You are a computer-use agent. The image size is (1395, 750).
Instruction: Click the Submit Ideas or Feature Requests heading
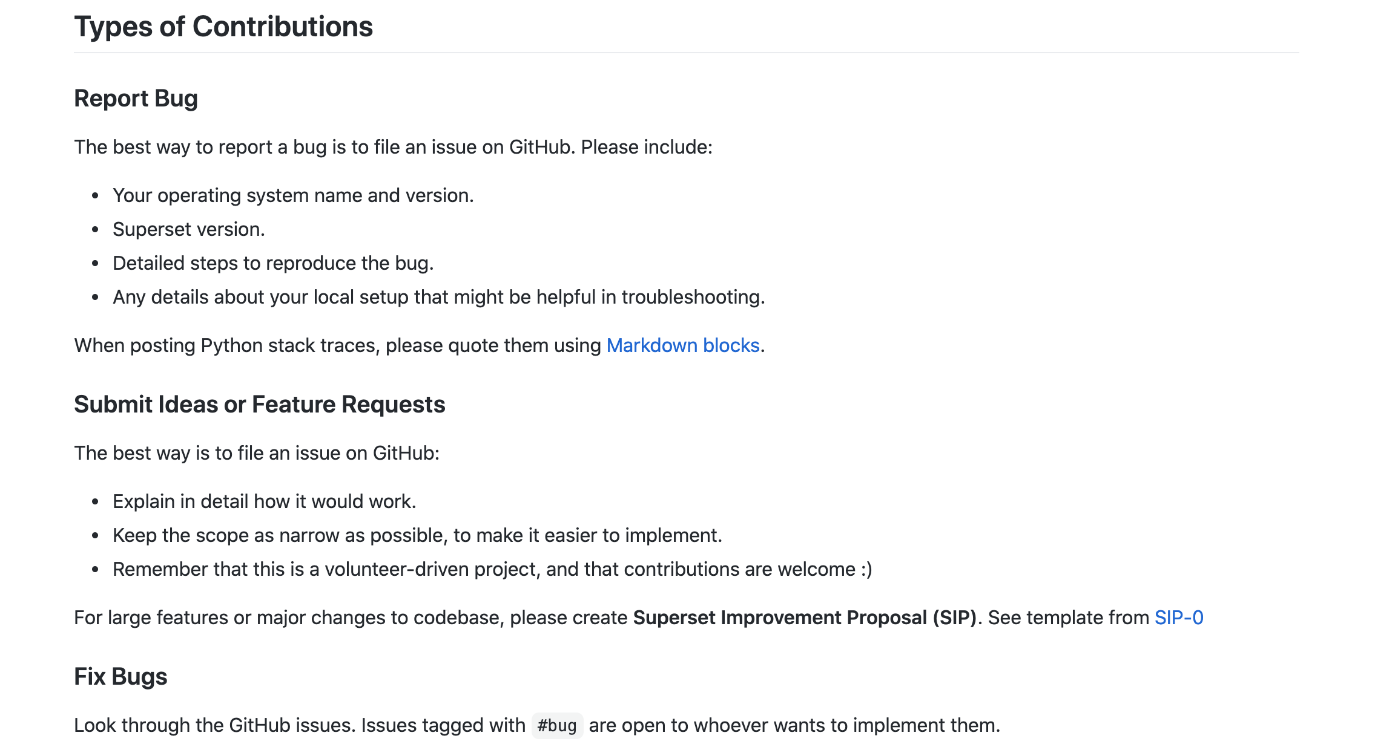[259, 405]
